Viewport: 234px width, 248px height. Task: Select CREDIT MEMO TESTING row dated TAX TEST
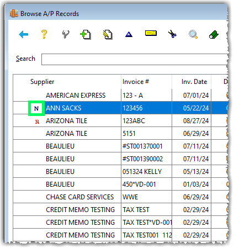(120, 210)
